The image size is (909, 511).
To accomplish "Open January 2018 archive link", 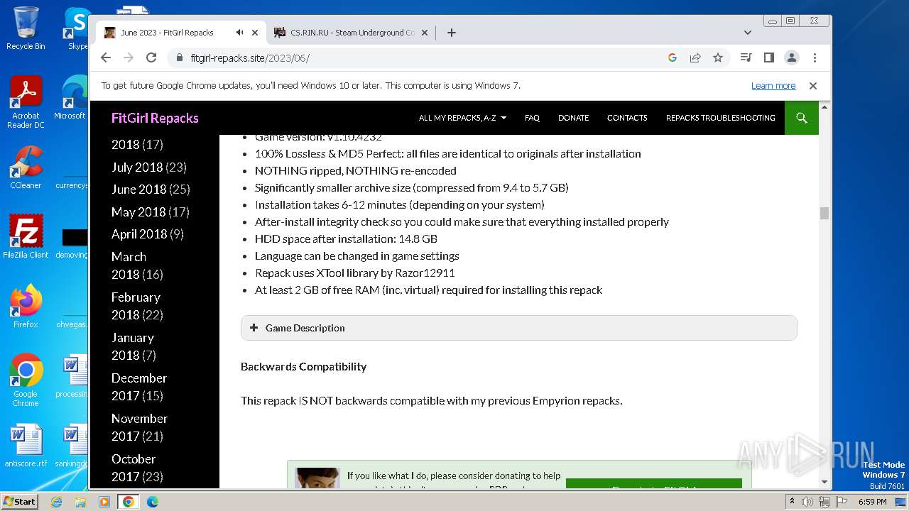I will [133, 346].
